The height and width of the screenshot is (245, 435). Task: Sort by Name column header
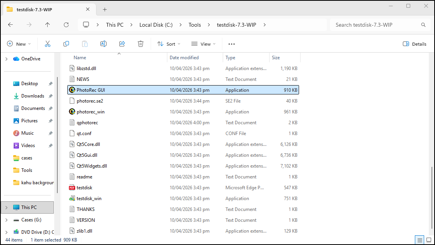(118, 58)
